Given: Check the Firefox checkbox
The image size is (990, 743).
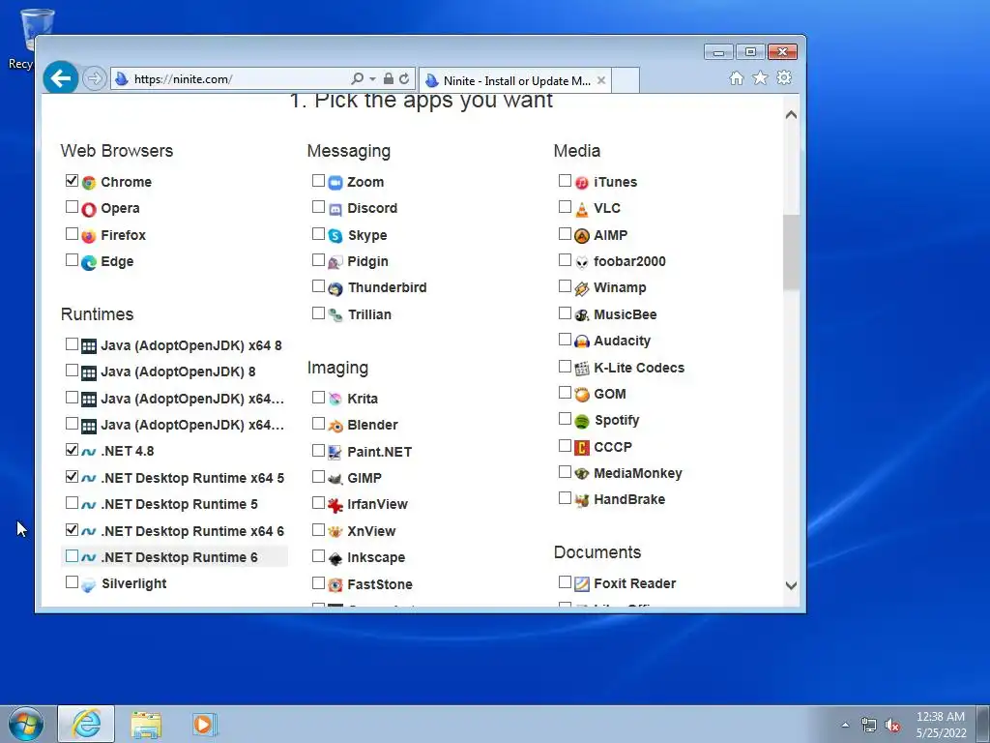Looking at the screenshot, I should click(72, 234).
